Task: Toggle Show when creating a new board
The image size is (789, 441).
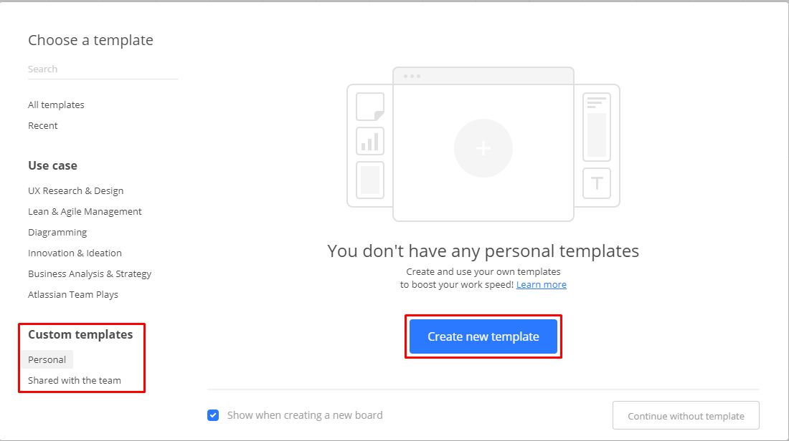Action: (x=213, y=415)
